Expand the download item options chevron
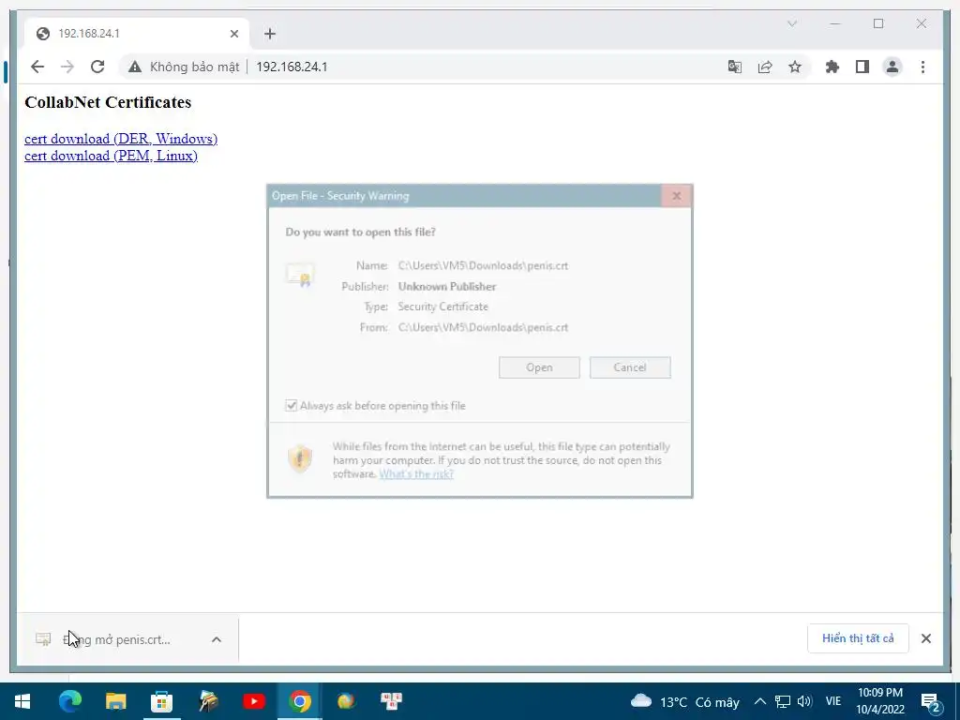The height and width of the screenshot is (720, 960). [217, 639]
